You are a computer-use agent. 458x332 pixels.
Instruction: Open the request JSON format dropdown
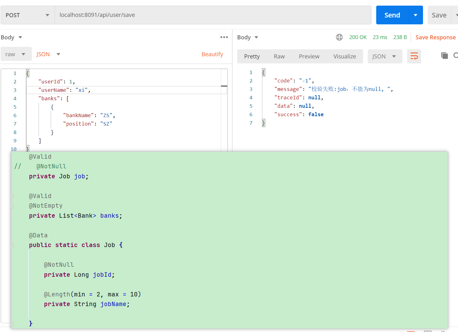pyautogui.click(x=48, y=54)
